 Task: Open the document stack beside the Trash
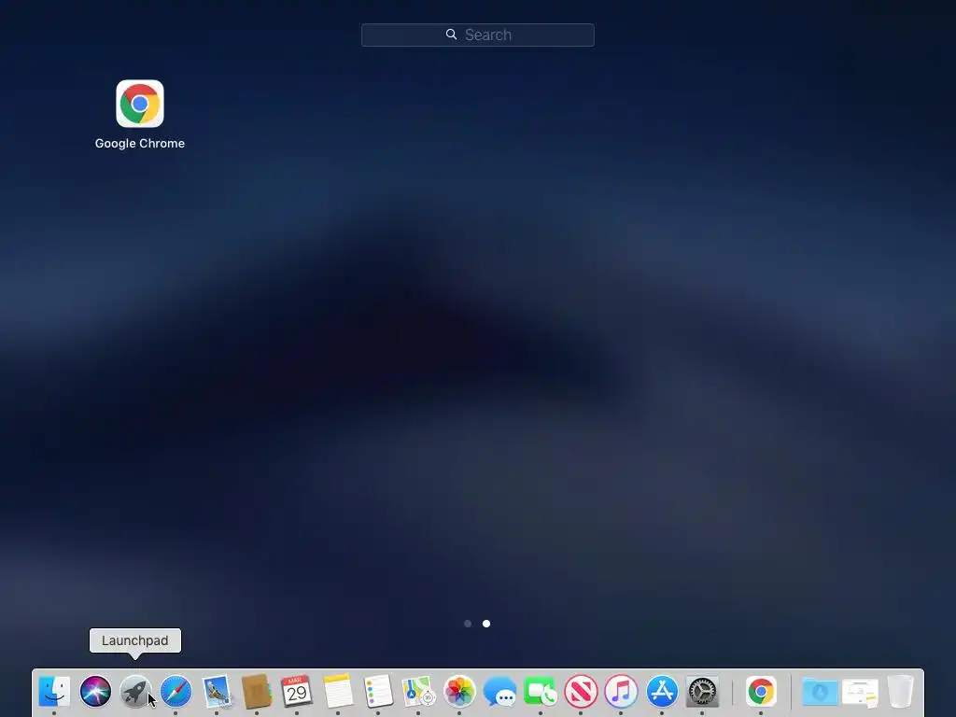(x=860, y=692)
